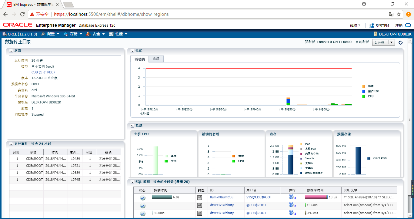Click incident number 10721 cell
This screenshot has width=414, height=219.
75,166
